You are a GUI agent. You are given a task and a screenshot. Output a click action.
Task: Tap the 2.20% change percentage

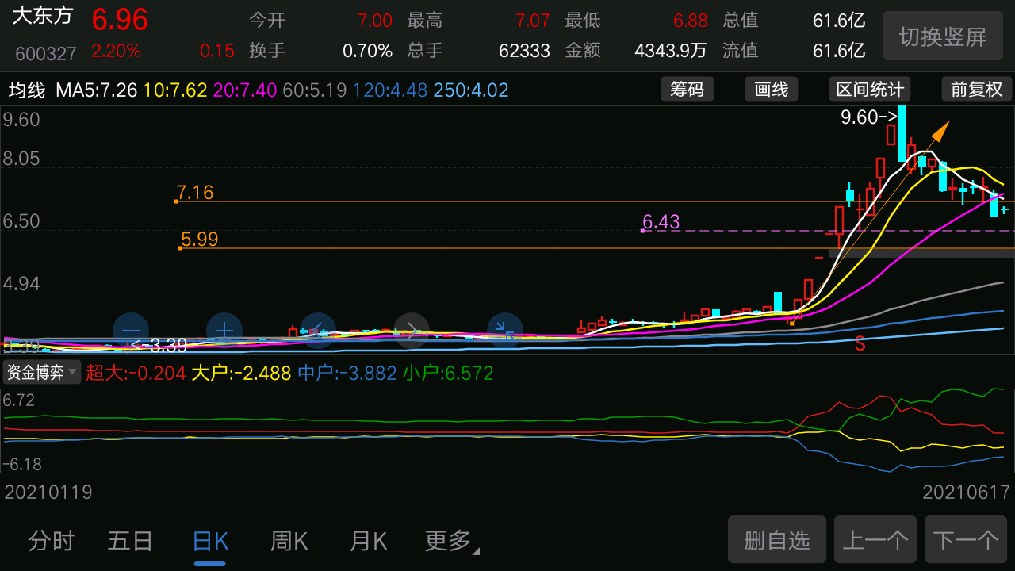click(x=117, y=51)
